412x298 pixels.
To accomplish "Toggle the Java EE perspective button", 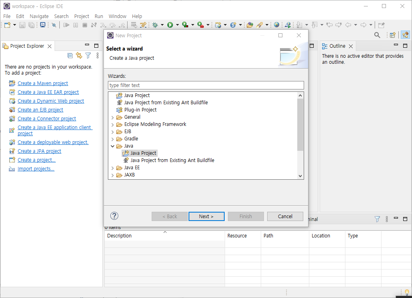I will [x=405, y=35].
